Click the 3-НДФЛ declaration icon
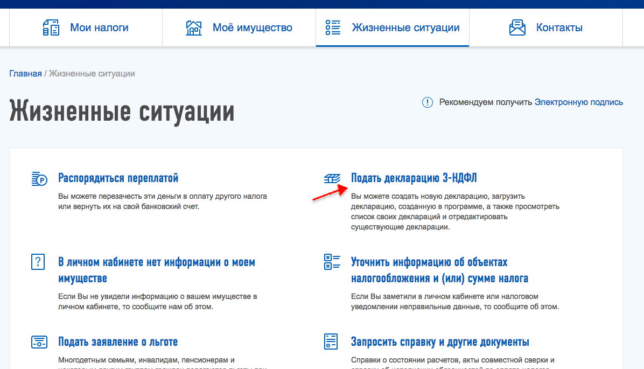 click(x=332, y=178)
